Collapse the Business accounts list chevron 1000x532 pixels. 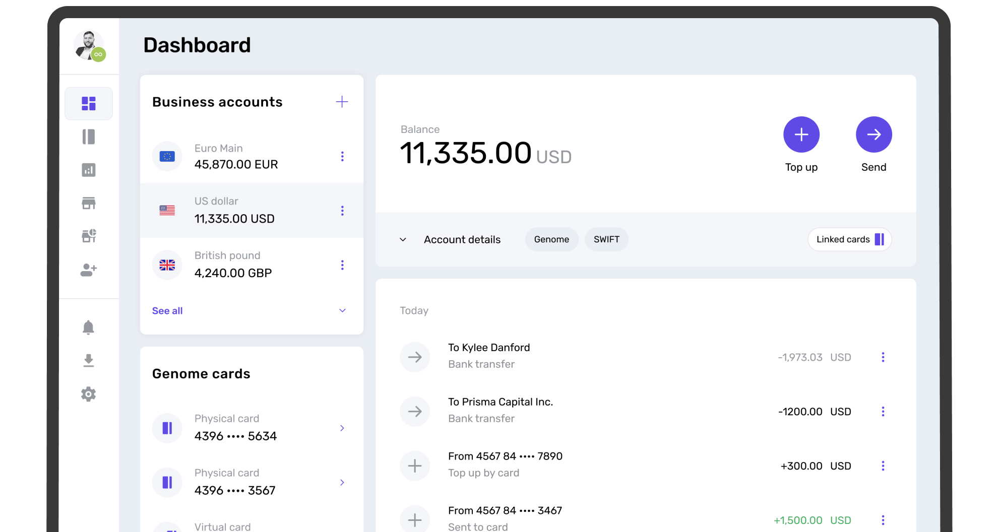pos(342,310)
